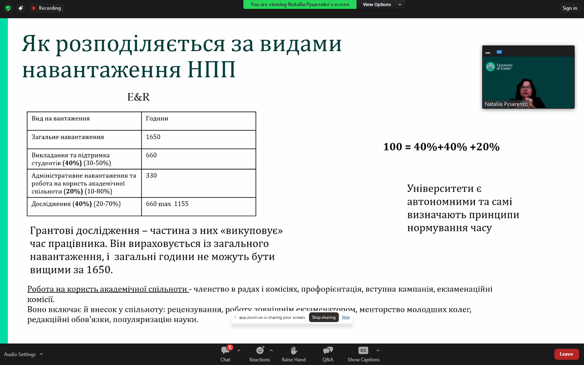Image resolution: width=584 pixels, height=365 pixels.
Task: Leave the meeting with the Leave button
Action: pos(567,354)
